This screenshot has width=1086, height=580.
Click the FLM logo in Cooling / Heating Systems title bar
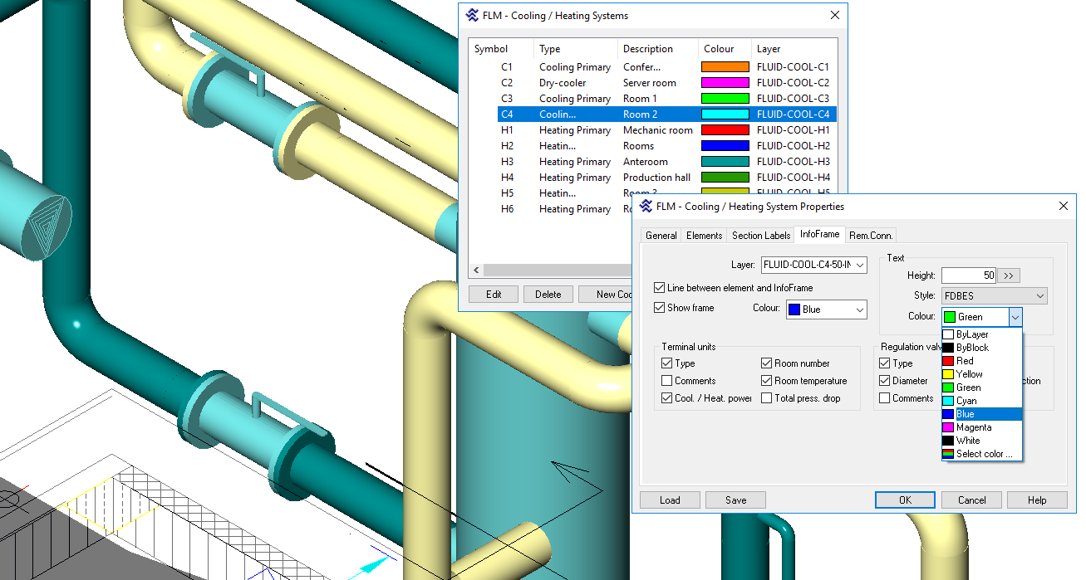473,16
